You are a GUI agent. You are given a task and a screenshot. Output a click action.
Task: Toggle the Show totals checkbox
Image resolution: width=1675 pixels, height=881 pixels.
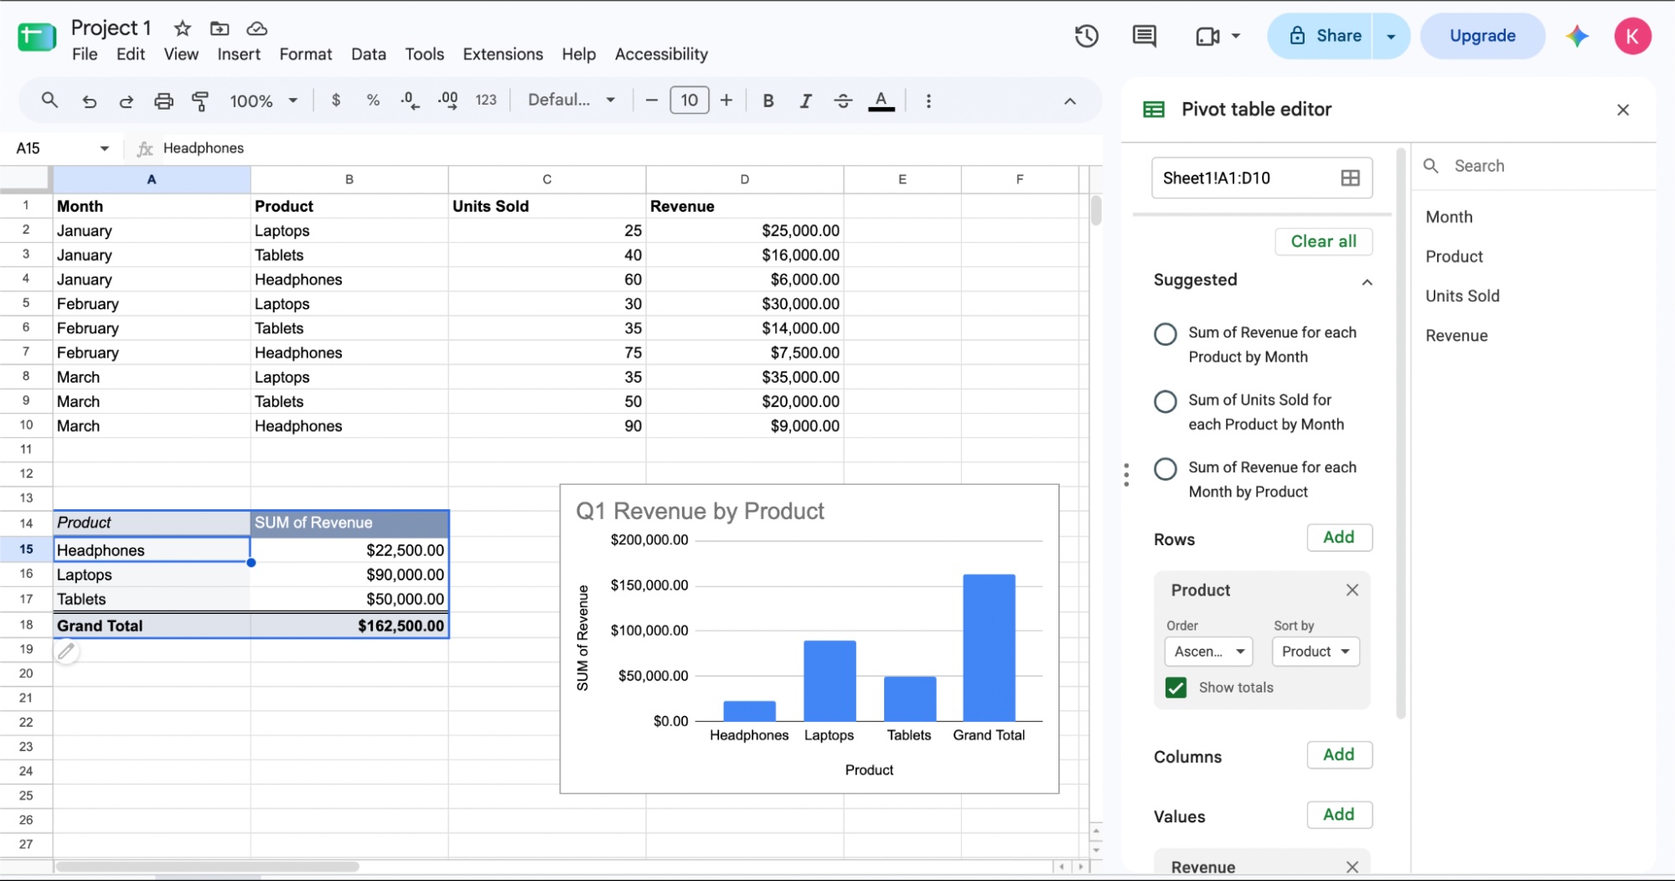point(1176,688)
